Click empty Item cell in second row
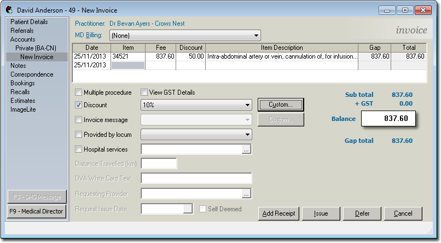This screenshot has width=441, height=243. (128, 65)
